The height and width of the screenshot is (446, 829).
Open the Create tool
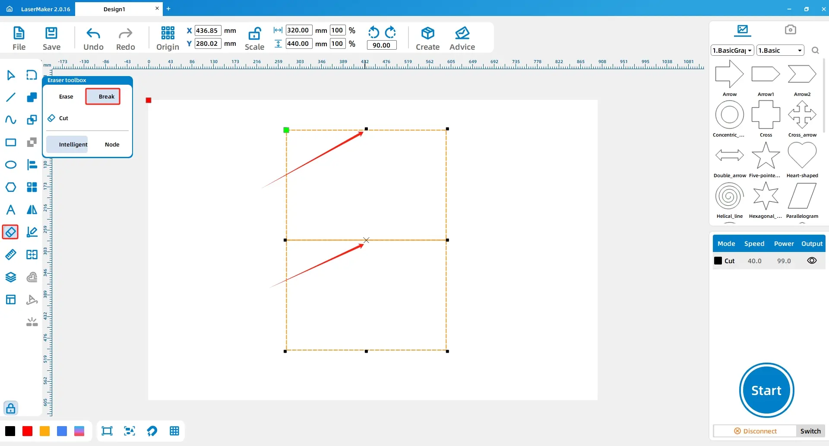pos(427,33)
